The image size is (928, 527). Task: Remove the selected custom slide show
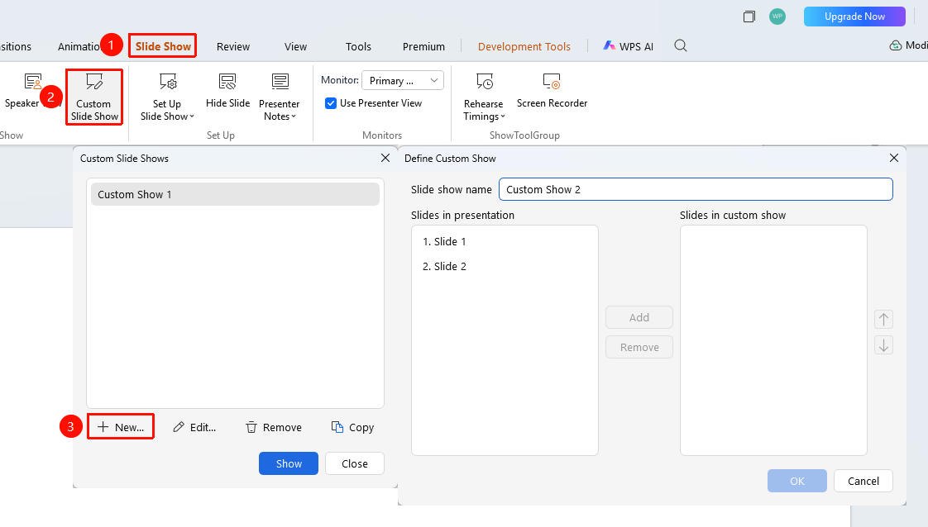pyautogui.click(x=274, y=427)
